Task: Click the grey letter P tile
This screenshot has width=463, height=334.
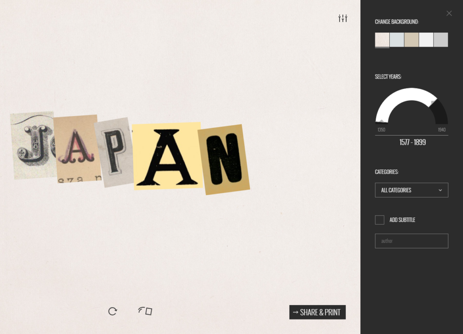Action: pyautogui.click(x=114, y=152)
